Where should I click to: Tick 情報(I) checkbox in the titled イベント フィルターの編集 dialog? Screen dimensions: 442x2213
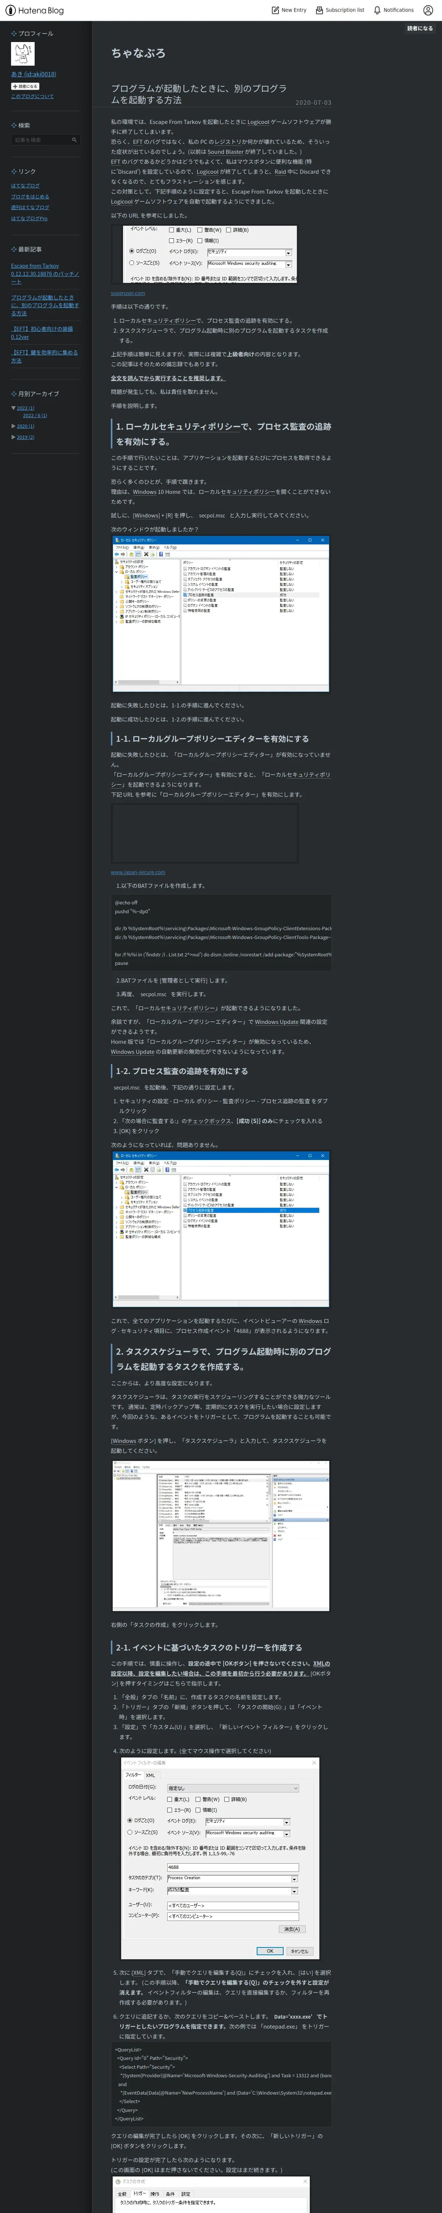click(198, 1810)
